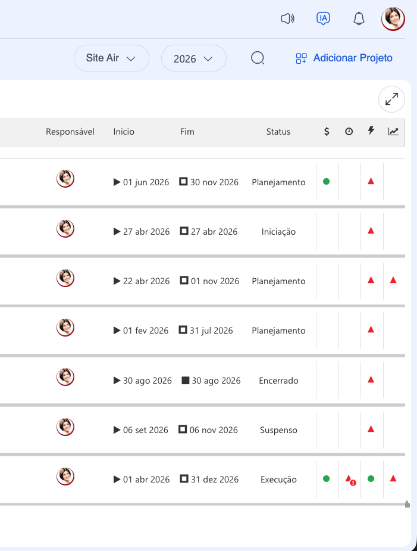Click the cost dollar column icon
Viewport: 417px width, 551px height.
point(327,132)
